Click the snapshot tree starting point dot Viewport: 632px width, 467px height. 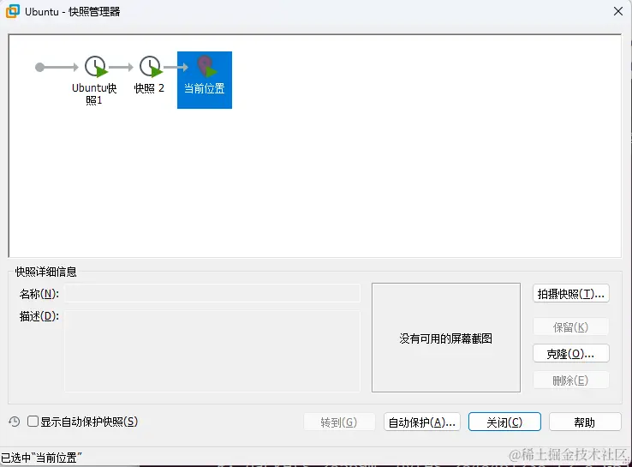pyautogui.click(x=39, y=67)
